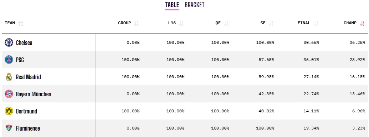The height and width of the screenshot is (137, 369).
Task: Click the Bayern München crest icon
Action: point(9,94)
